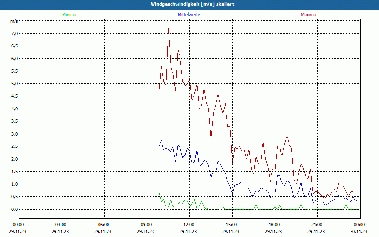Click the '5,0' y-axis value

point(15,84)
